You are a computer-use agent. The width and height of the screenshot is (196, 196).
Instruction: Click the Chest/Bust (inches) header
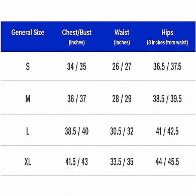click(77, 37)
